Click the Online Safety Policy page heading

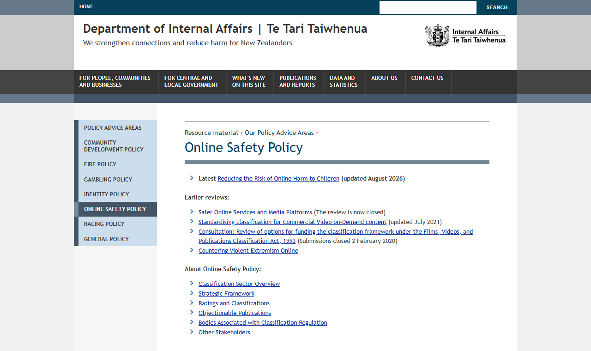coord(244,147)
